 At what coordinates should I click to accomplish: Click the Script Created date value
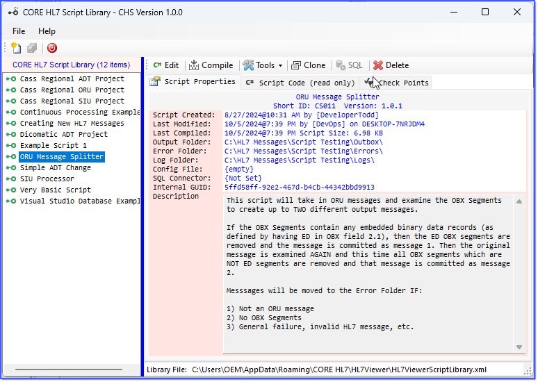[x=301, y=115]
